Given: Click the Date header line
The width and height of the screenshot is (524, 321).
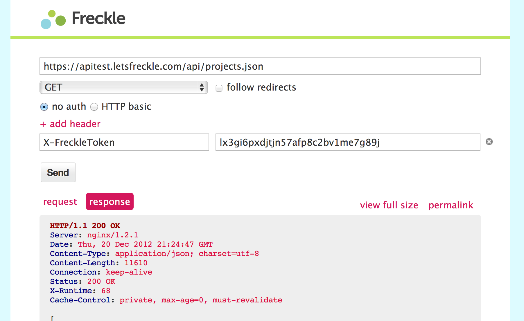Looking at the screenshot, I should tap(131, 244).
